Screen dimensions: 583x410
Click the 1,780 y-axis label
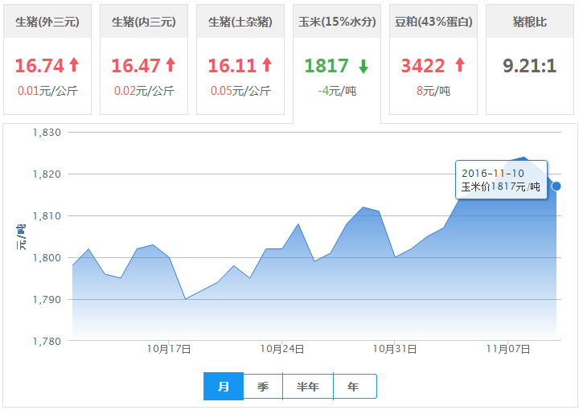47,341
